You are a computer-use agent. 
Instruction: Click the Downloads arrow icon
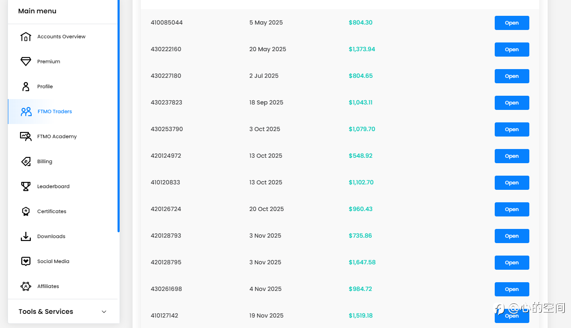tap(26, 236)
